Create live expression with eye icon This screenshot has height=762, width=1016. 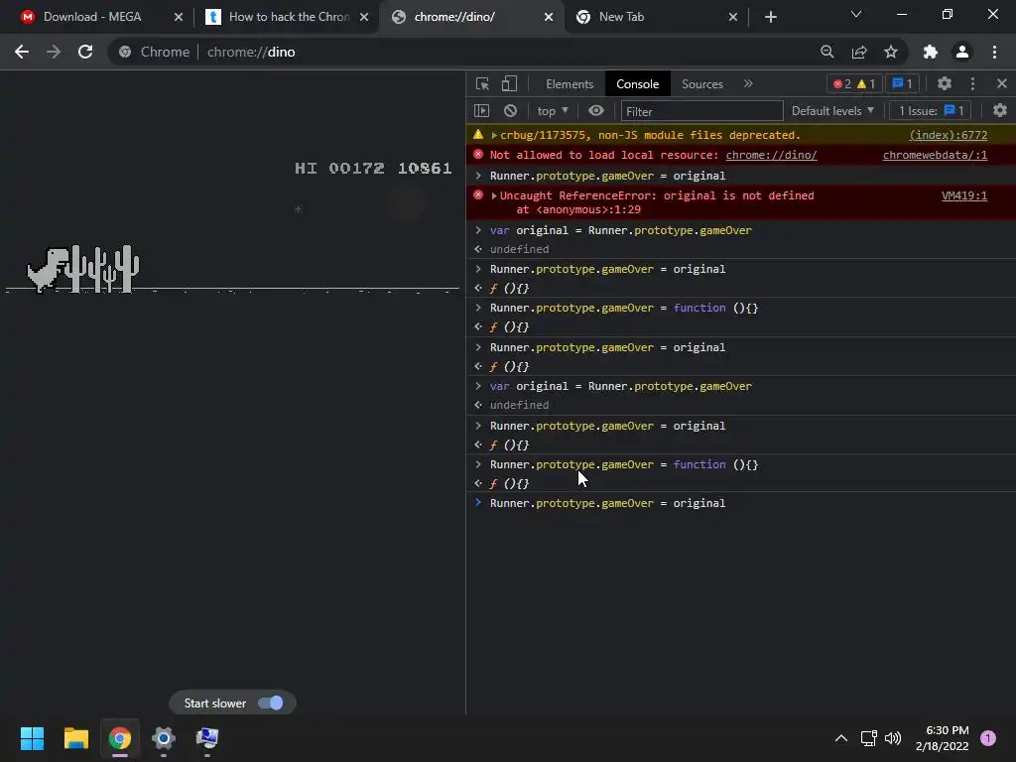click(x=596, y=111)
